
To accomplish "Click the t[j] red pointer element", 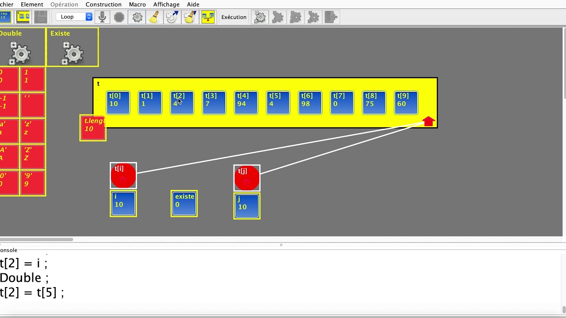I will (247, 178).
